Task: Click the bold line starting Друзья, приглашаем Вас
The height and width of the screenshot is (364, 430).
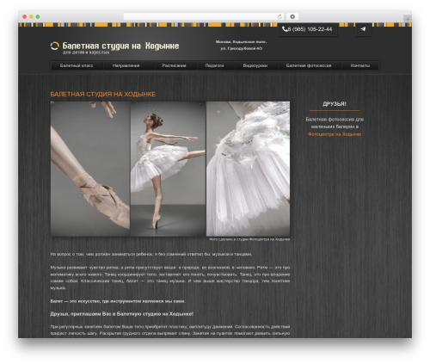Action: click(122, 314)
